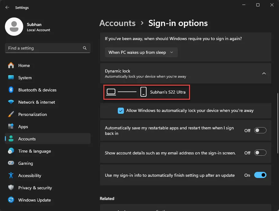Enable Show account details toggle
Image resolution: width=279 pixels, height=211 pixels.
click(260, 153)
